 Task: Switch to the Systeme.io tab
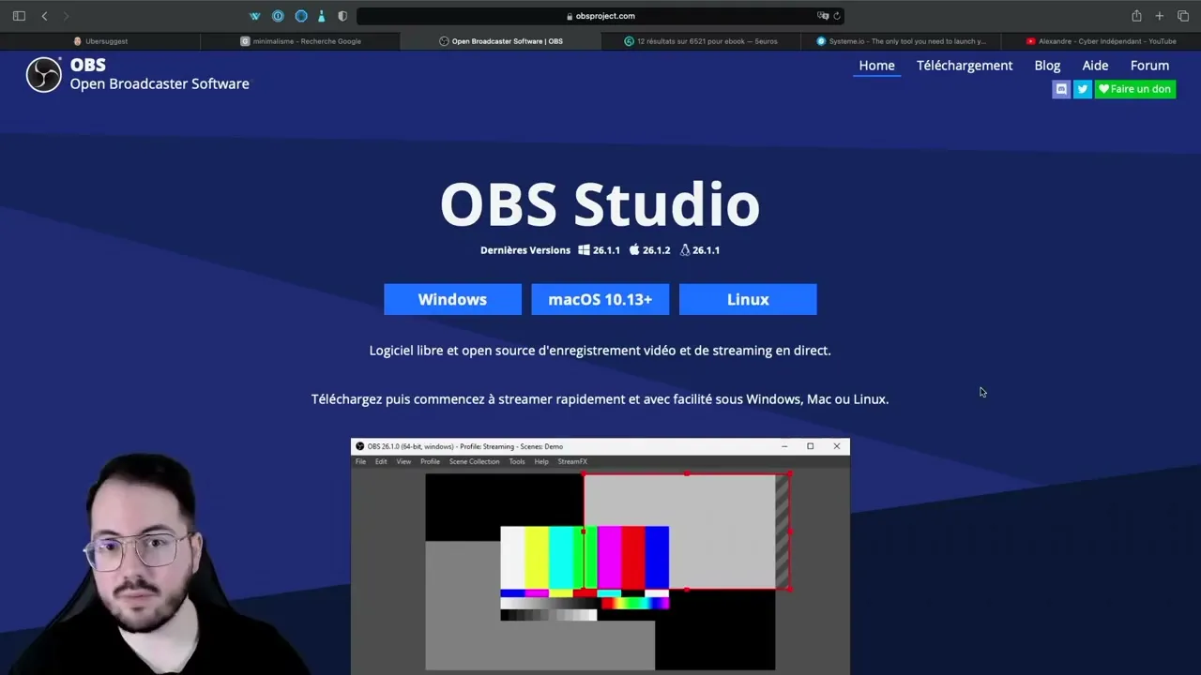(901, 40)
